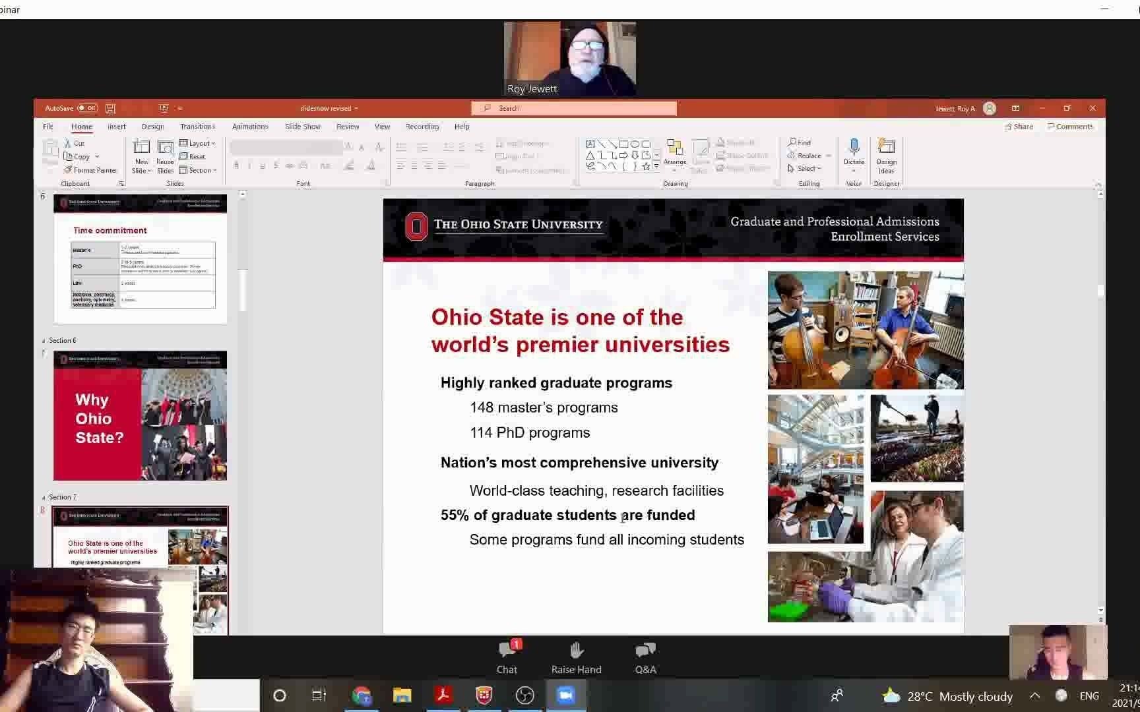Switch to the Design tab
This screenshot has width=1140, height=712.
(x=152, y=127)
